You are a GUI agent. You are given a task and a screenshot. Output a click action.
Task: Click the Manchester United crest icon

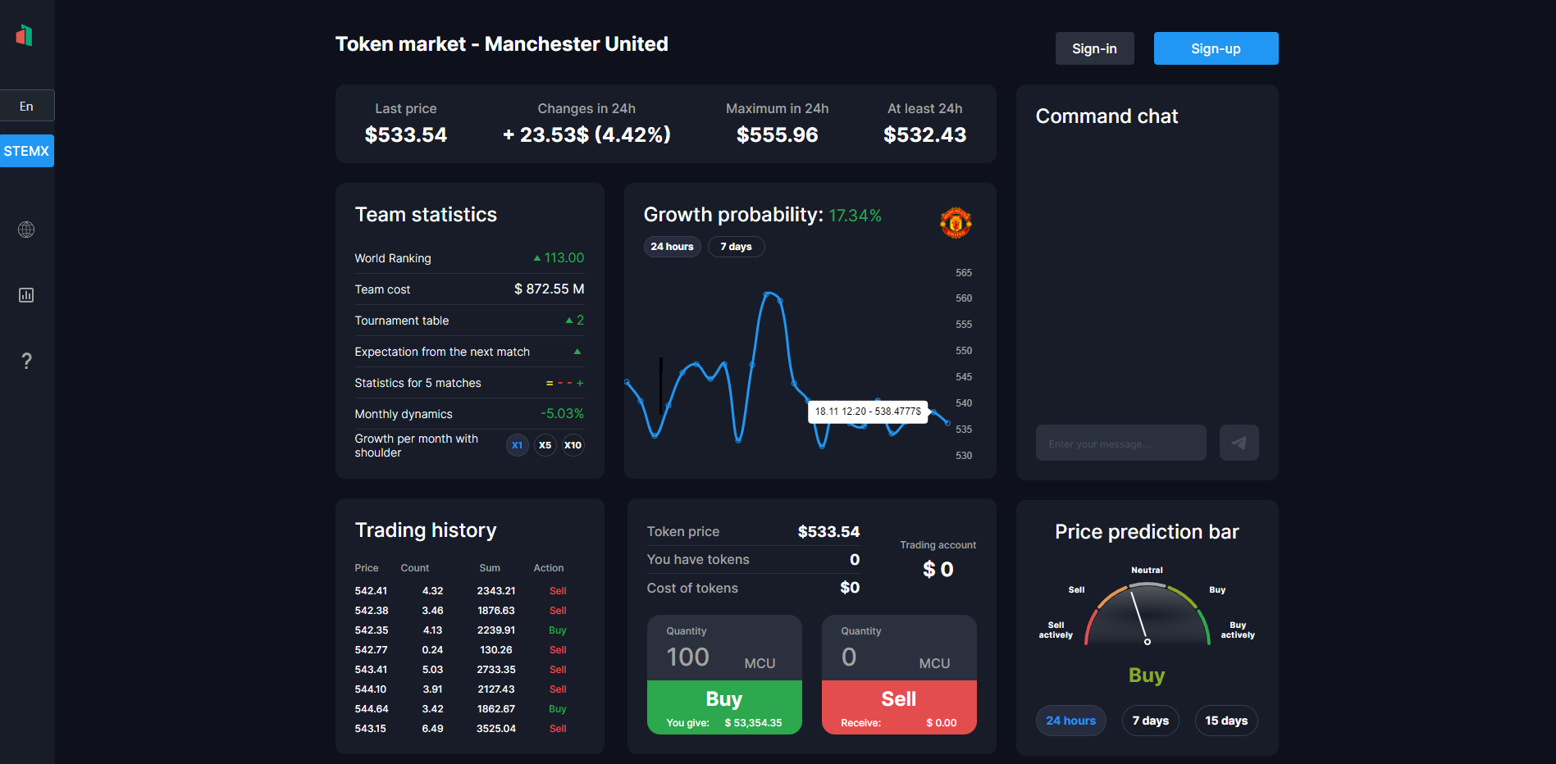[956, 223]
